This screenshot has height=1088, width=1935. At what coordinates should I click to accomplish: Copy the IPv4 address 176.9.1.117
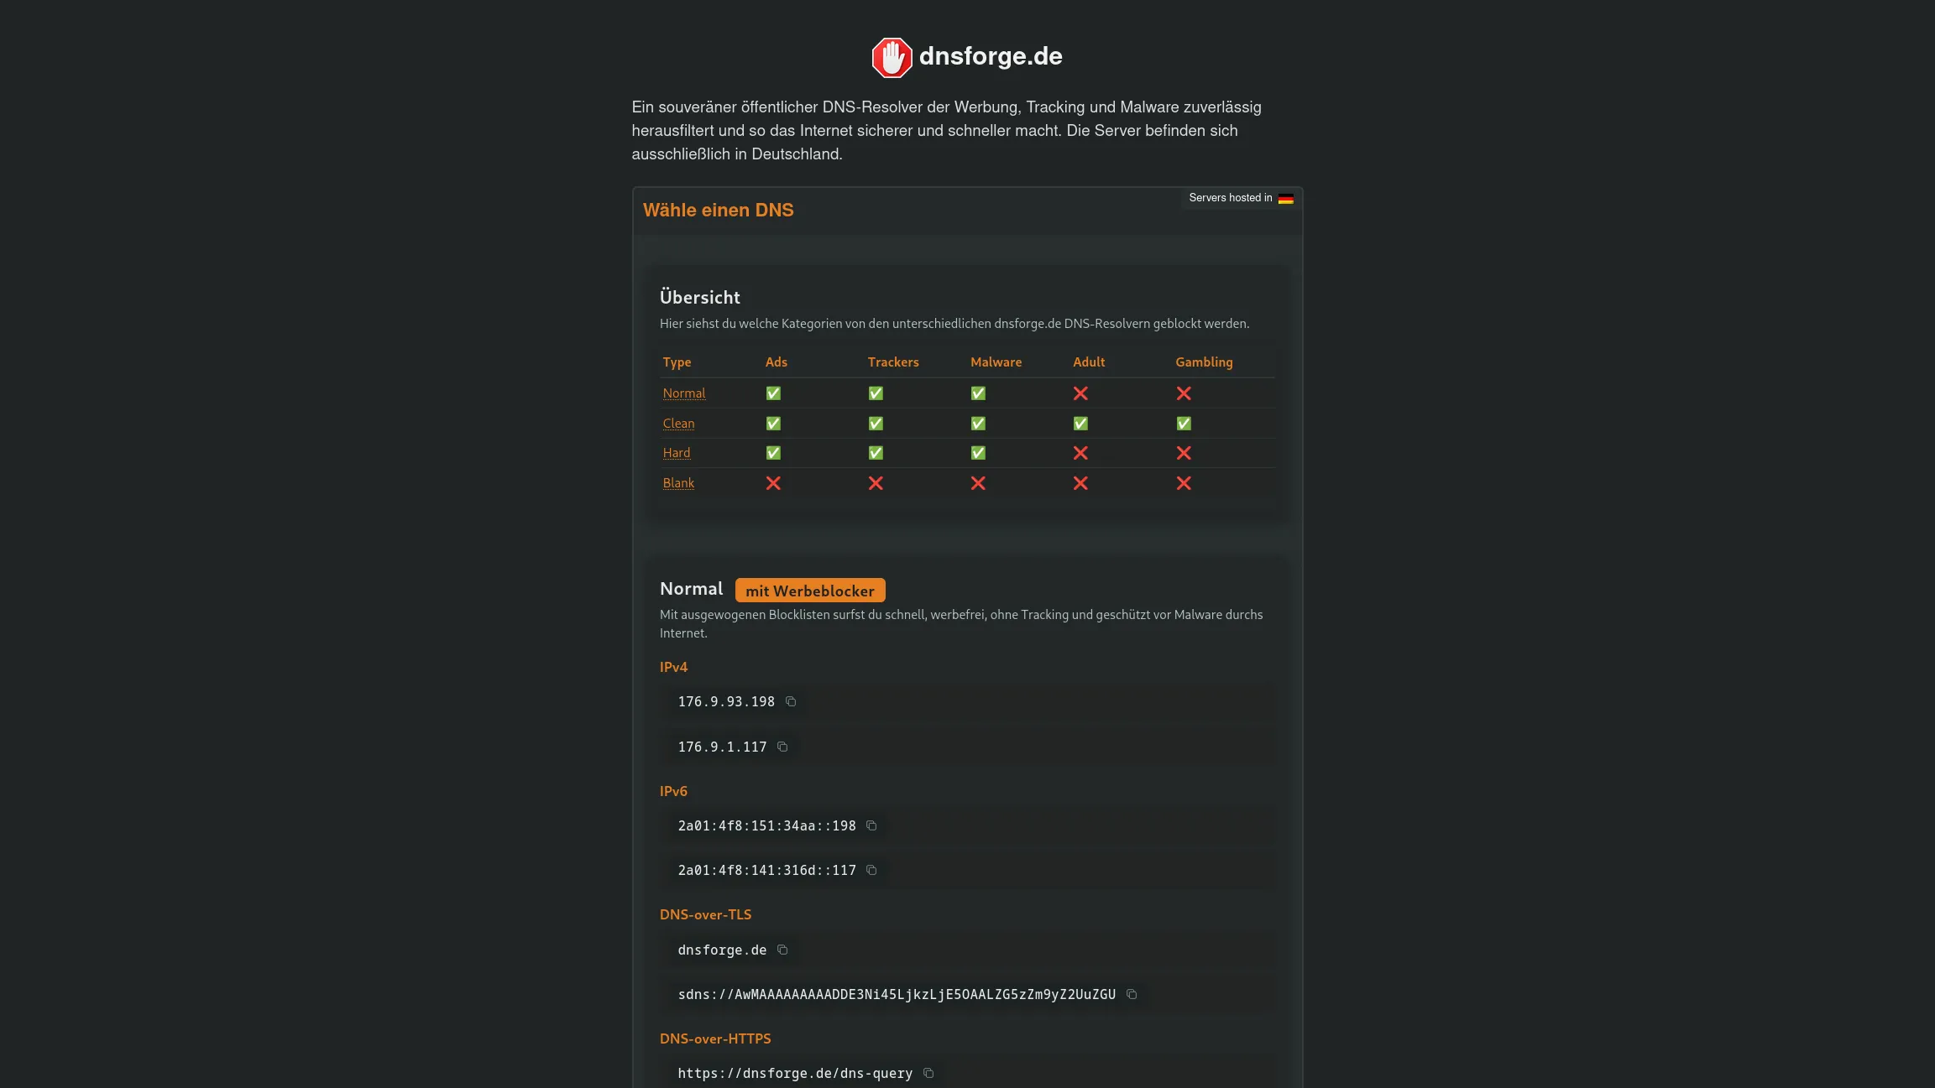781,747
